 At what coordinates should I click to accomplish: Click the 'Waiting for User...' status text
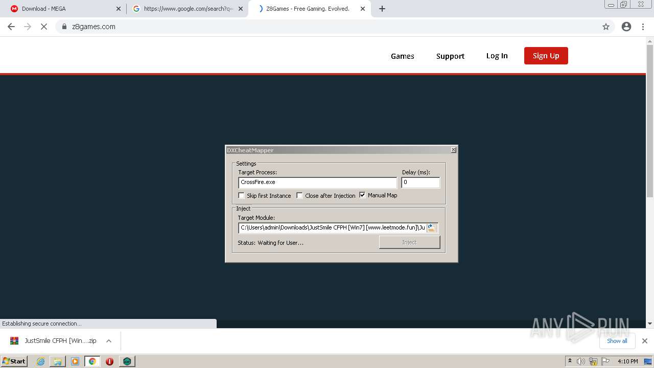281,243
